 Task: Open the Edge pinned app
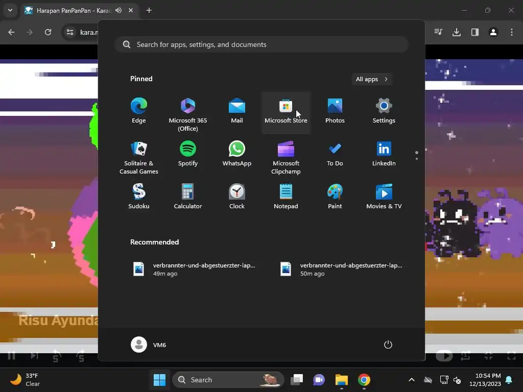(x=139, y=112)
